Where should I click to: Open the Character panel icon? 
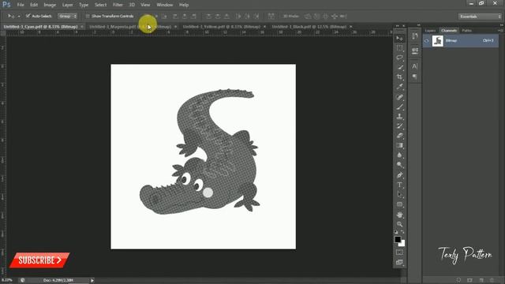coord(414,66)
